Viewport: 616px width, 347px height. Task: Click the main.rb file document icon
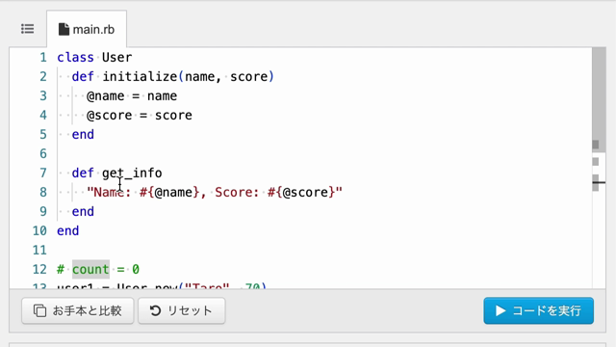click(64, 29)
